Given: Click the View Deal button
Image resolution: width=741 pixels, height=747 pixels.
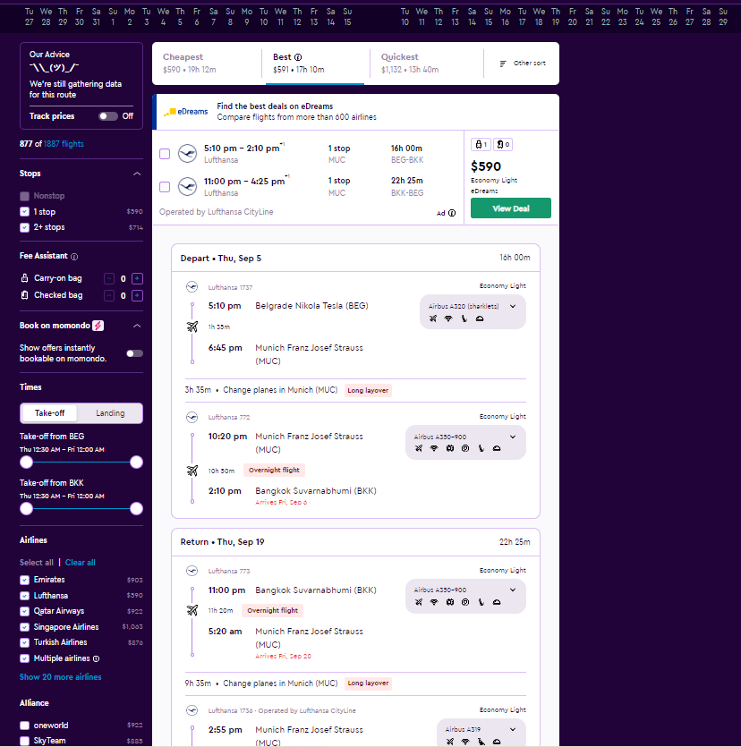Looking at the screenshot, I should click(x=511, y=208).
